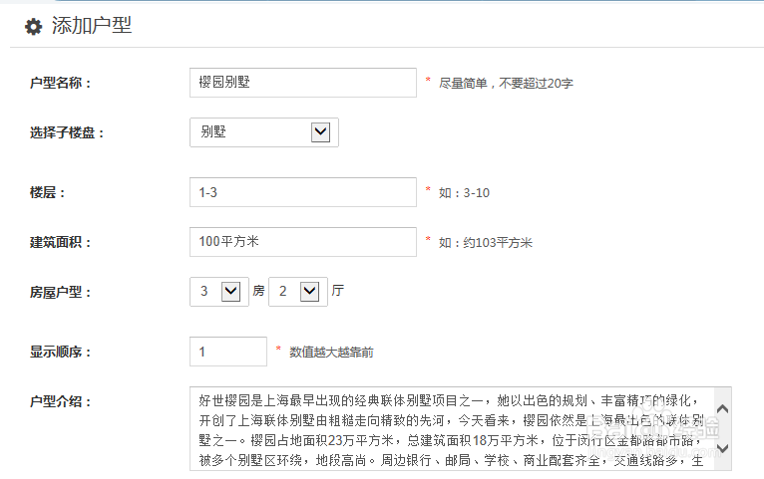Image resolution: width=764 pixels, height=479 pixels.
Task: Open the room count dropdown showing 3
Action: (x=219, y=292)
